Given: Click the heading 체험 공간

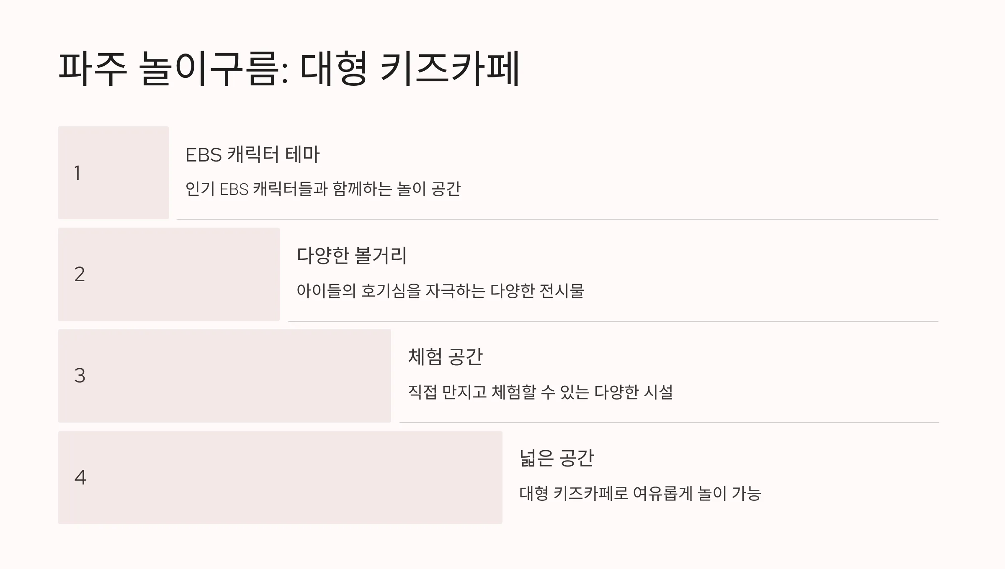Looking at the screenshot, I should 446,357.
